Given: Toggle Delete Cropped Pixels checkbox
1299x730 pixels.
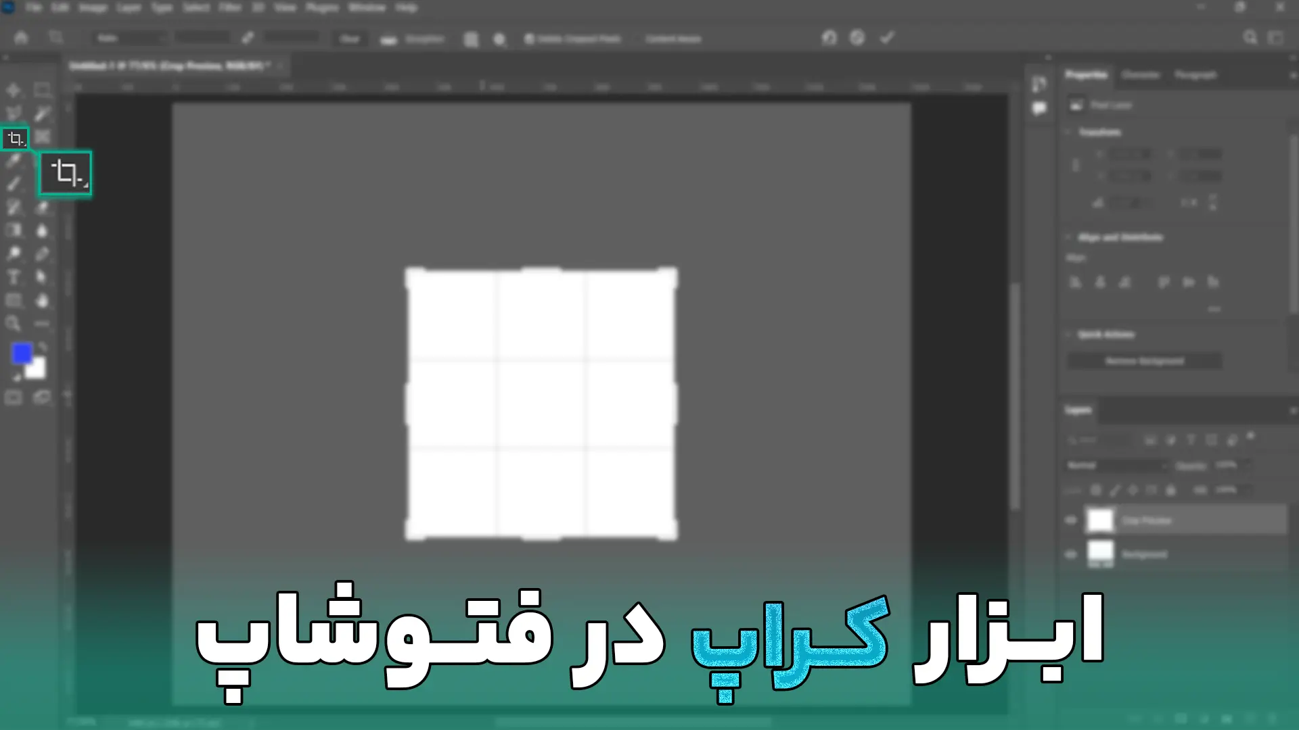Looking at the screenshot, I should (530, 39).
